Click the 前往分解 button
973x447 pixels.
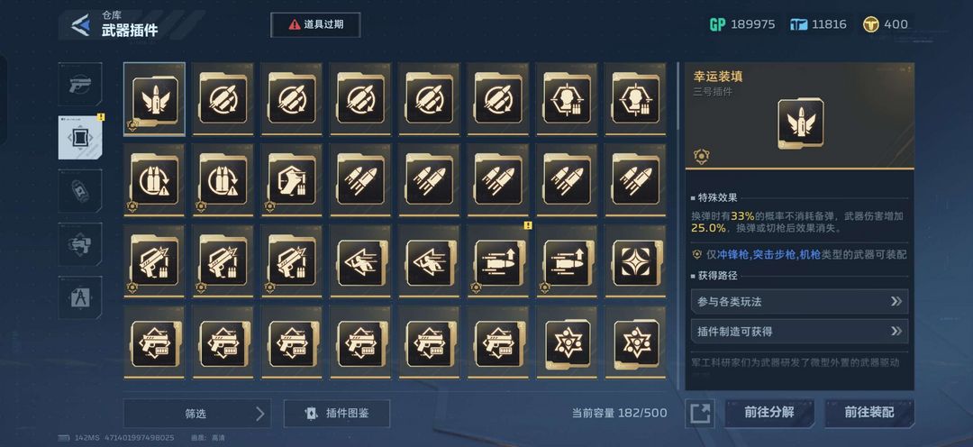point(769,413)
